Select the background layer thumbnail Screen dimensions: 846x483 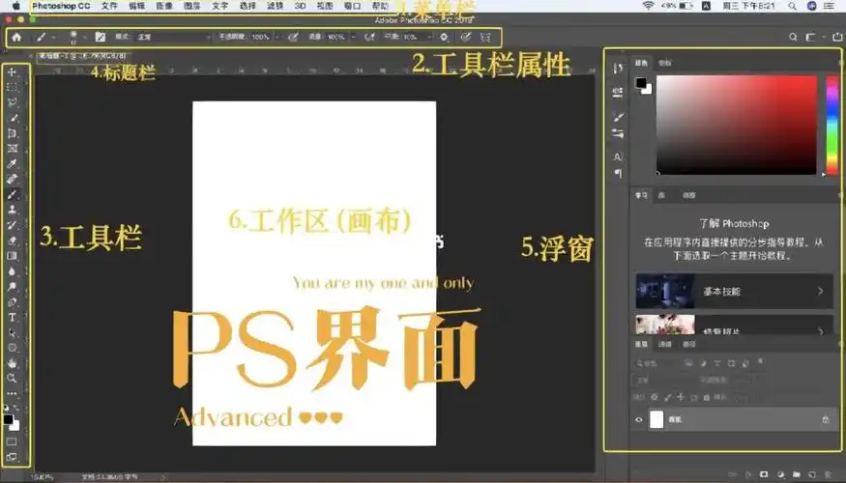(656, 419)
